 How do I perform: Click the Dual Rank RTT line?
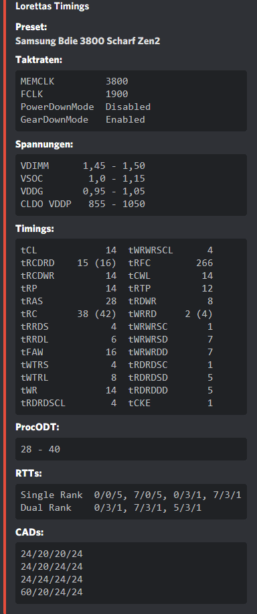(x=111, y=507)
